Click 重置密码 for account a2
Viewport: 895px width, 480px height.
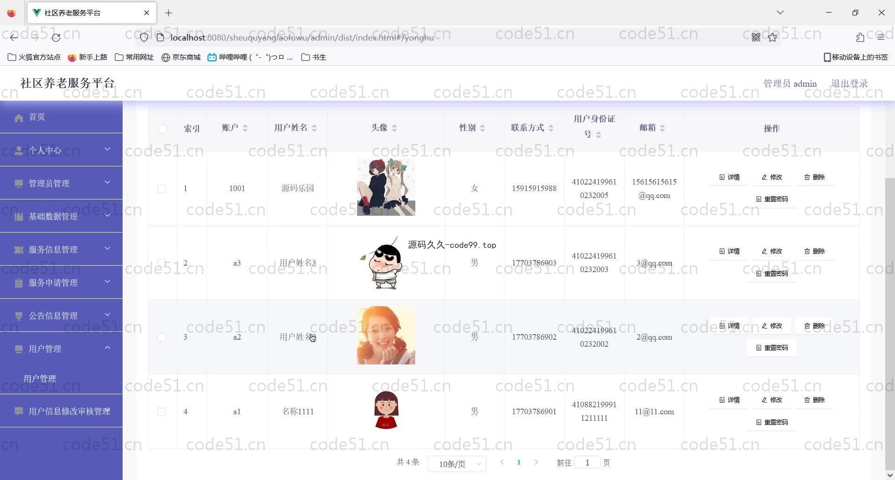click(x=772, y=348)
